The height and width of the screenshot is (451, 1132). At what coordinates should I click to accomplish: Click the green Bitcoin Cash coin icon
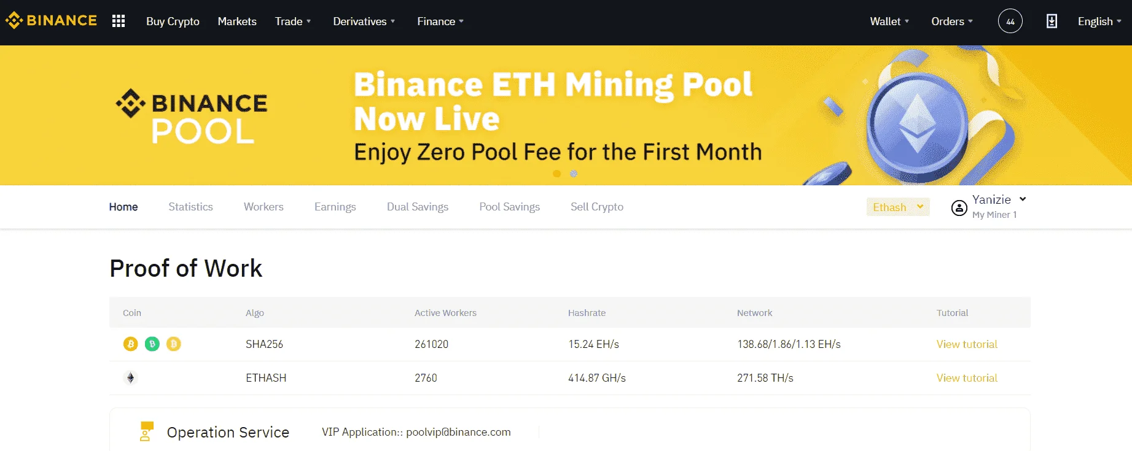[x=152, y=344]
